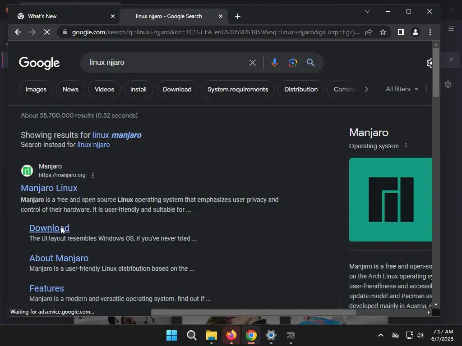
Task: Open volume control in tray
Action: pos(420,335)
